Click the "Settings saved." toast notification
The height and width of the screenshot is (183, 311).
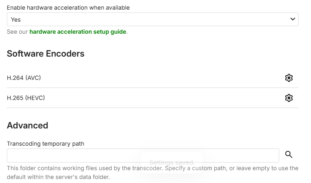coord(172,163)
